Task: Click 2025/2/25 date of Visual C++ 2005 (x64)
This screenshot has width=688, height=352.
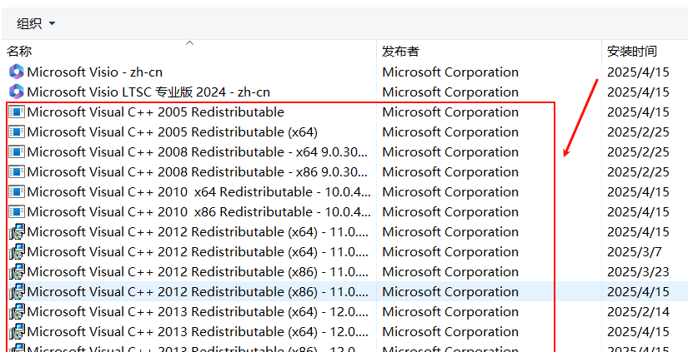Action: (x=638, y=131)
